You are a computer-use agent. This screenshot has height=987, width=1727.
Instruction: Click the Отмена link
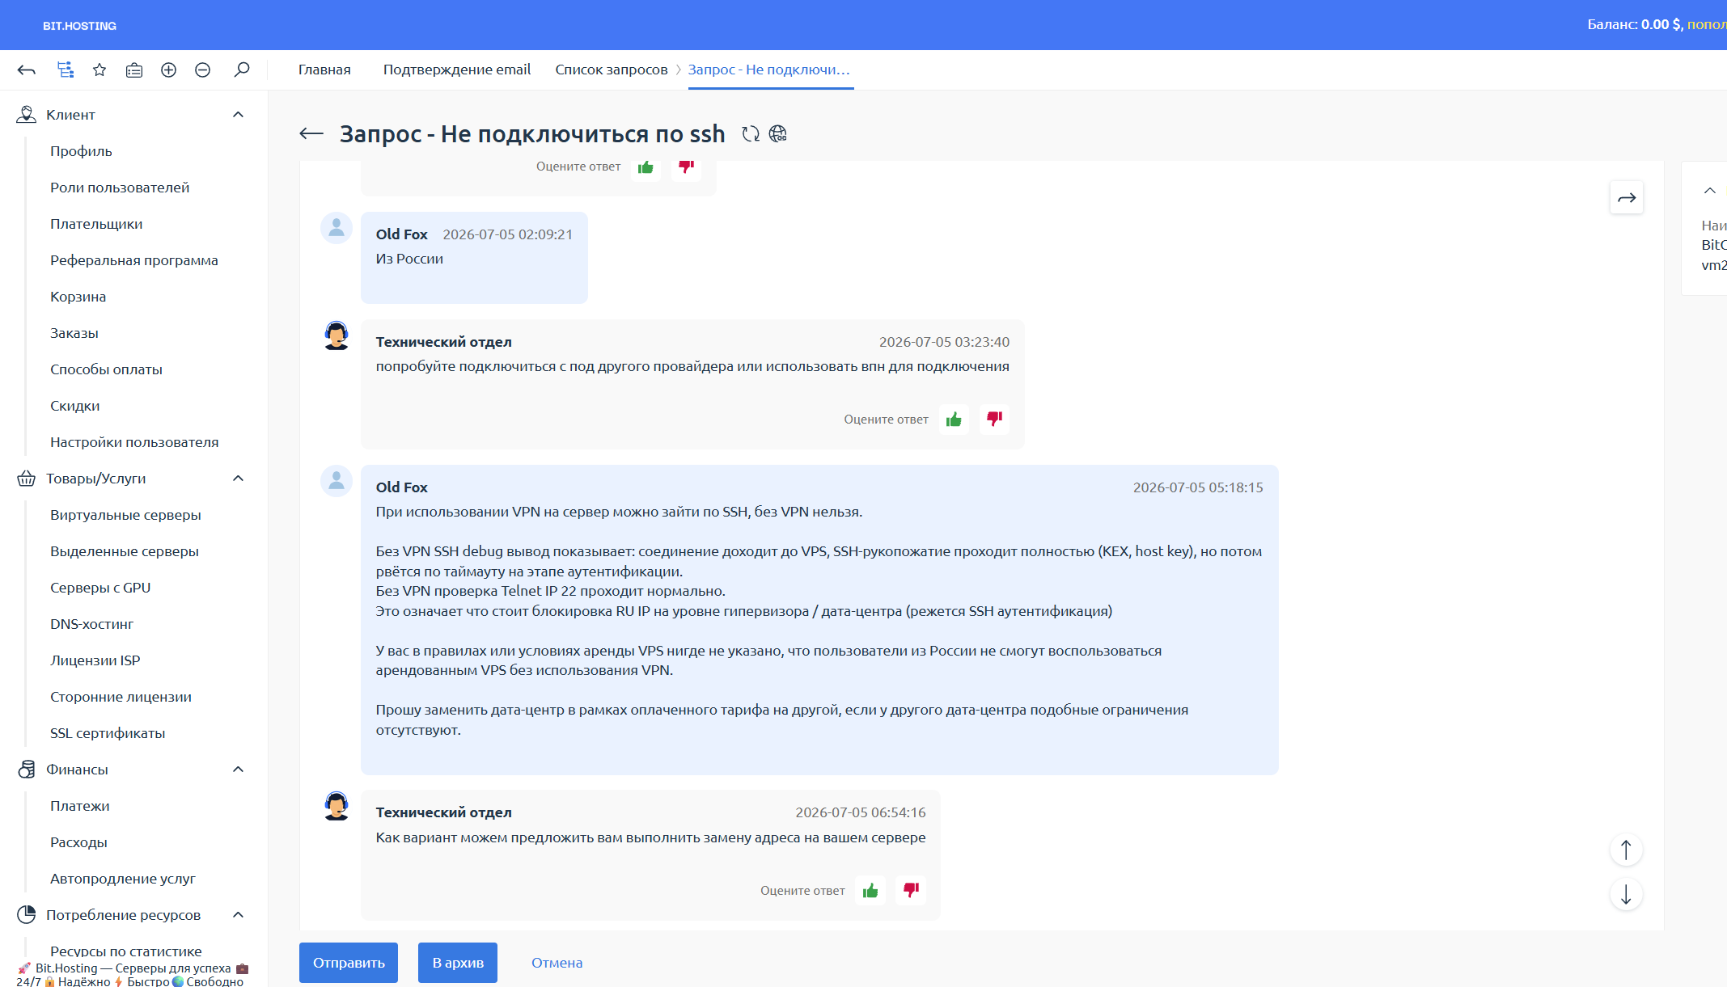click(x=557, y=963)
